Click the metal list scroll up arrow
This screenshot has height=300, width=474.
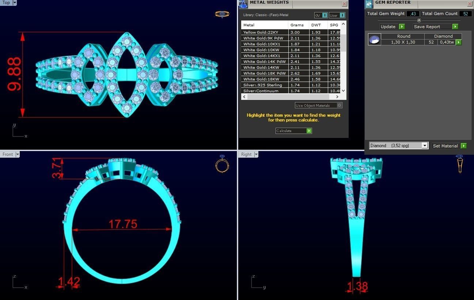(x=344, y=23)
